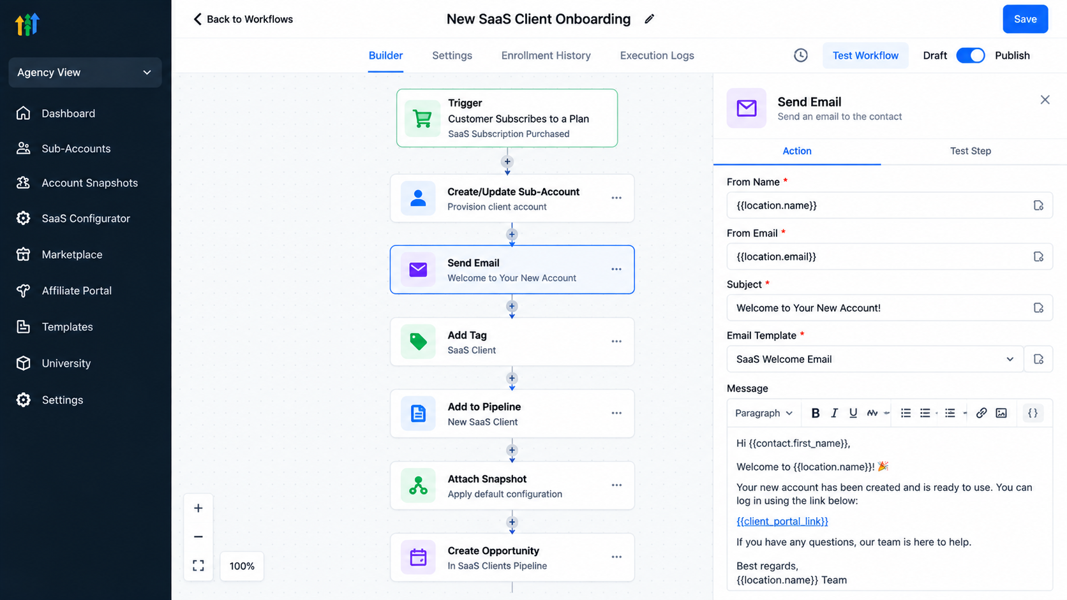
Task: Open SaaS Configurator in the sidebar
Action: pyautogui.click(x=86, y=218)
